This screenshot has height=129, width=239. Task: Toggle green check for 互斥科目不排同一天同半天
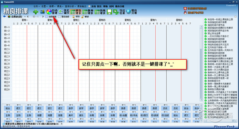coord(206,50)
